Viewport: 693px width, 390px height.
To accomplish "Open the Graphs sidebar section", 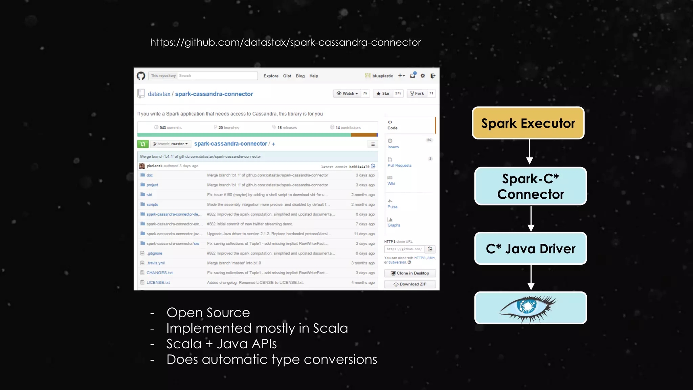I will pyautogui.click(x=394, y=222).
